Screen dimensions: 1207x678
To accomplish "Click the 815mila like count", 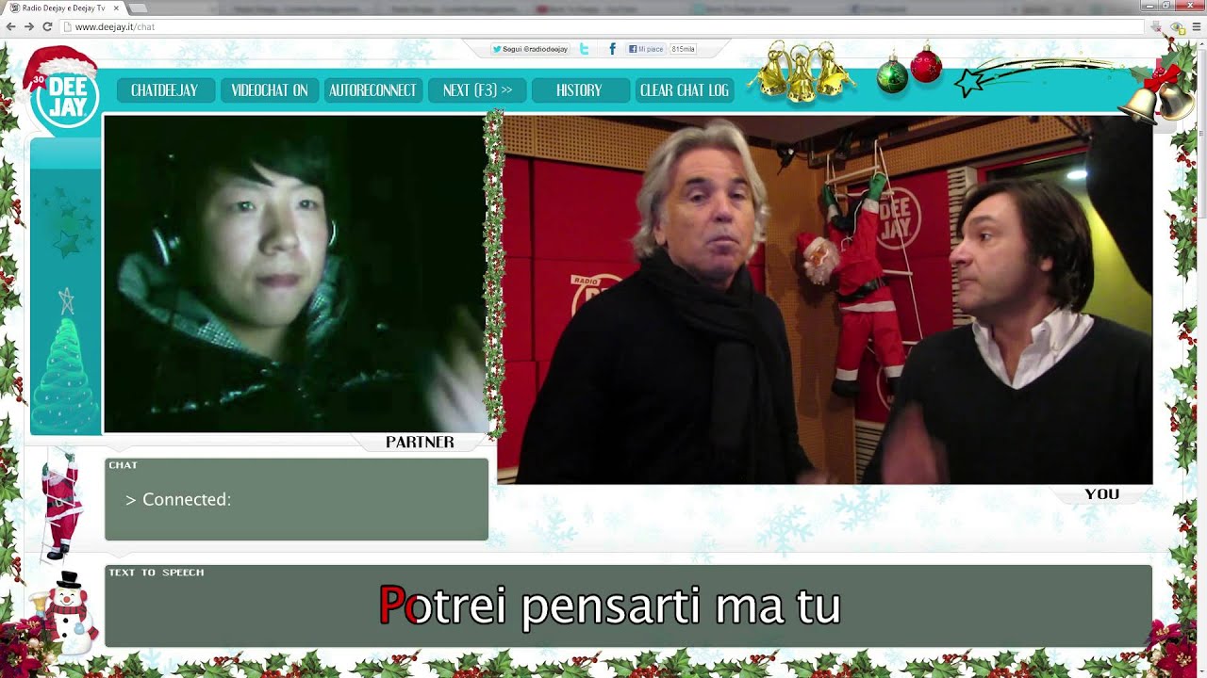I will pos(683,49).
